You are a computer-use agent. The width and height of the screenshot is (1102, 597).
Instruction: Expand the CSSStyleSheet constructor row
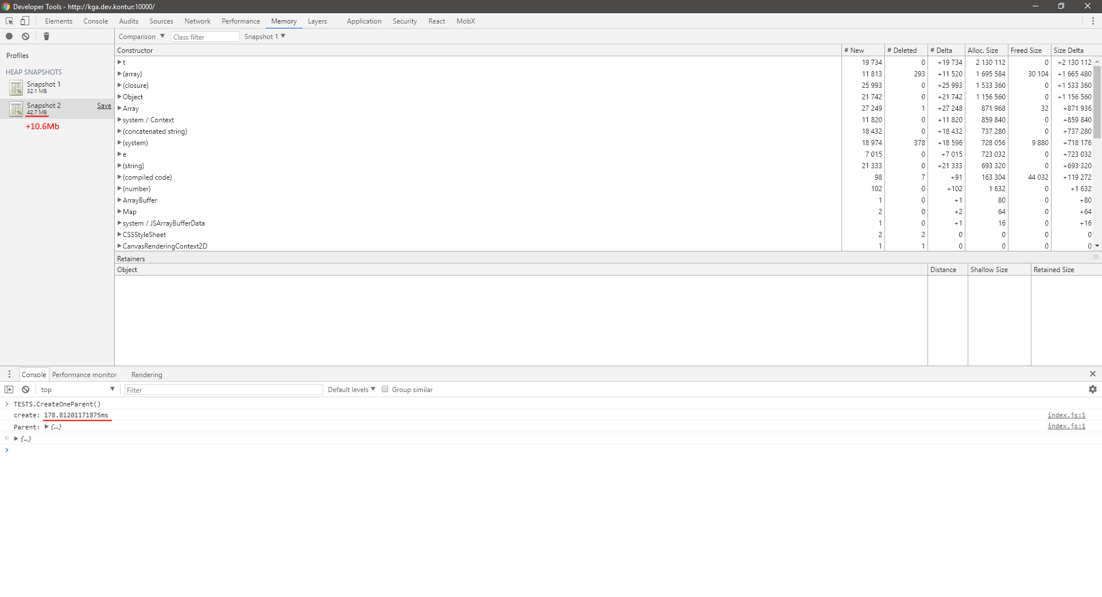tap(119, 234)
